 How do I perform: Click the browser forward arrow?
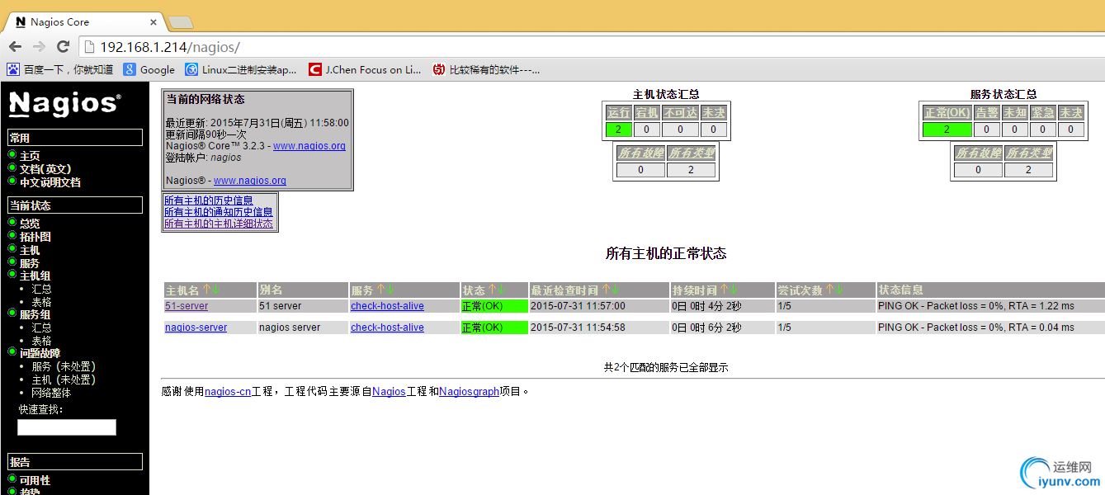pos(39,47)
